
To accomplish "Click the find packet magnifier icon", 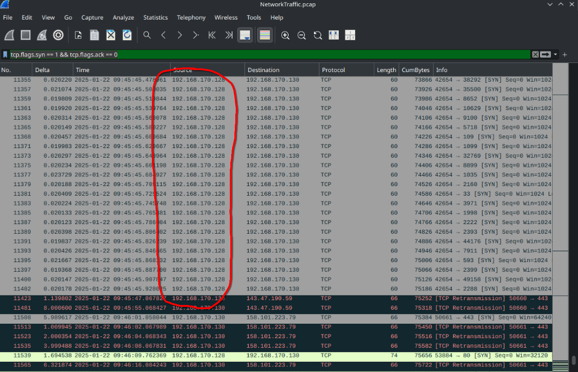I will point(147,35).
